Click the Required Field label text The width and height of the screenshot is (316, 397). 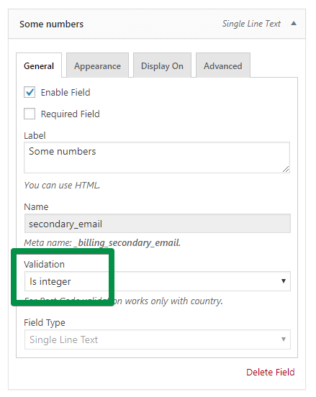click(x=71, y=114)
